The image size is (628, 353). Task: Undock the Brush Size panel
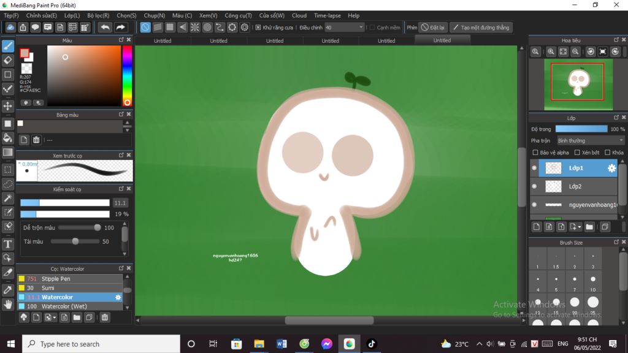pyautogui.click(x=616, y=241)
